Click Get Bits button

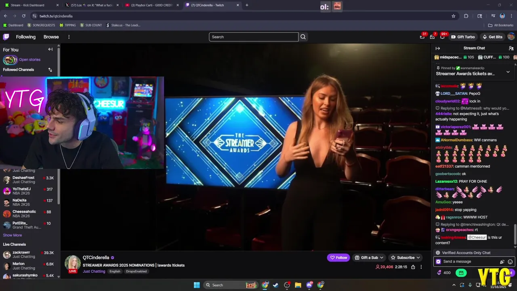click(x=492, y=37)
